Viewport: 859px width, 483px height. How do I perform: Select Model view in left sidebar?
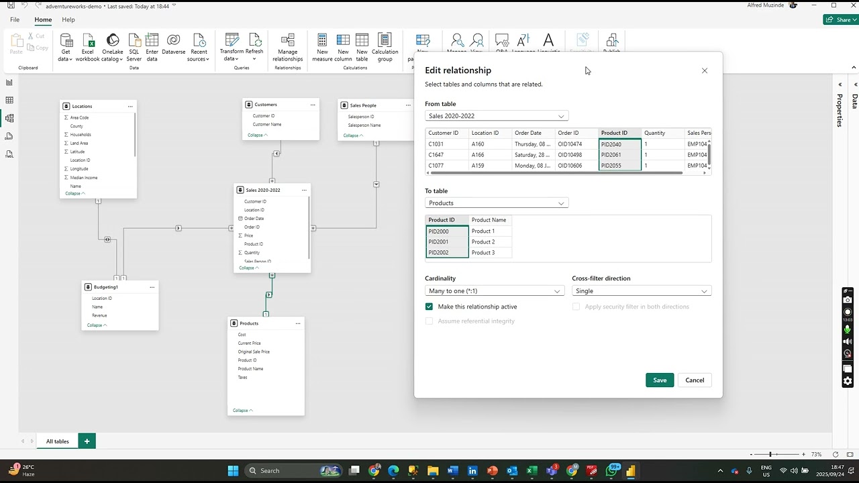pyautogui.click(x=9, y=118)
